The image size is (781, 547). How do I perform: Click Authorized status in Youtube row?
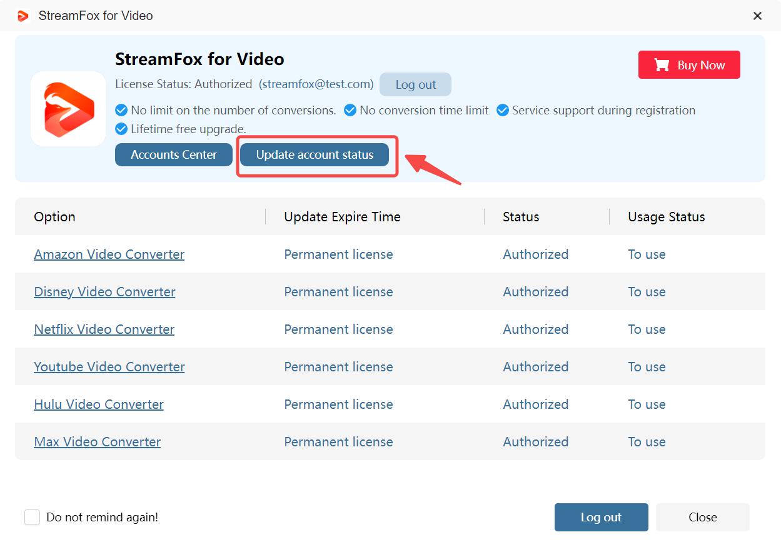(x=536, y=367)
